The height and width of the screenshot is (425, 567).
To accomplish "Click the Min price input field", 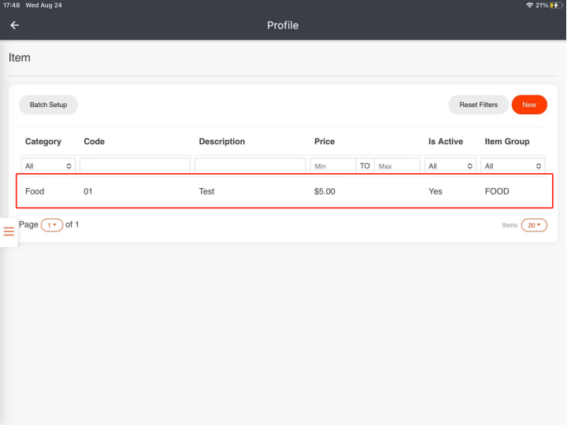I will coord(332,166).
